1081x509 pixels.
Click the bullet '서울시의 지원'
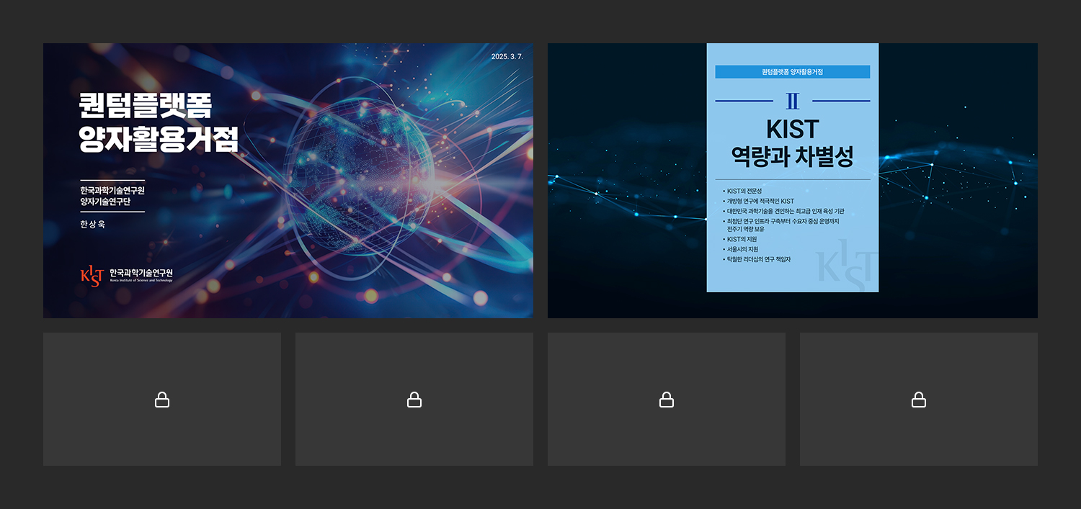click(x=740, y=249)
